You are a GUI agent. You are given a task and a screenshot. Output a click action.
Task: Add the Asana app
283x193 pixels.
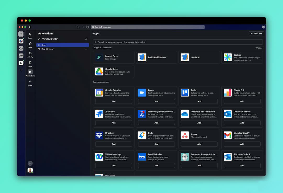199,144
